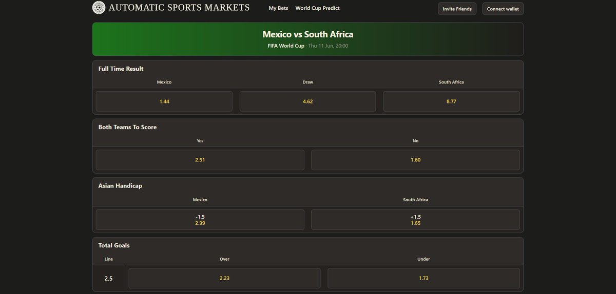This screenshot has width=616, height=294.
Task: Pick Both Teams To Score Yes 2.51
Action: (x=200, y=160)
